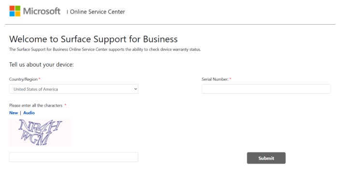
Task: Click 'Please enter all the characters' label
Action: [x=36, y=106]
